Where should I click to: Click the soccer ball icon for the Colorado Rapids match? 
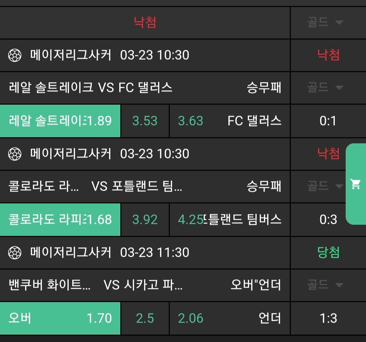coord(15,154)
